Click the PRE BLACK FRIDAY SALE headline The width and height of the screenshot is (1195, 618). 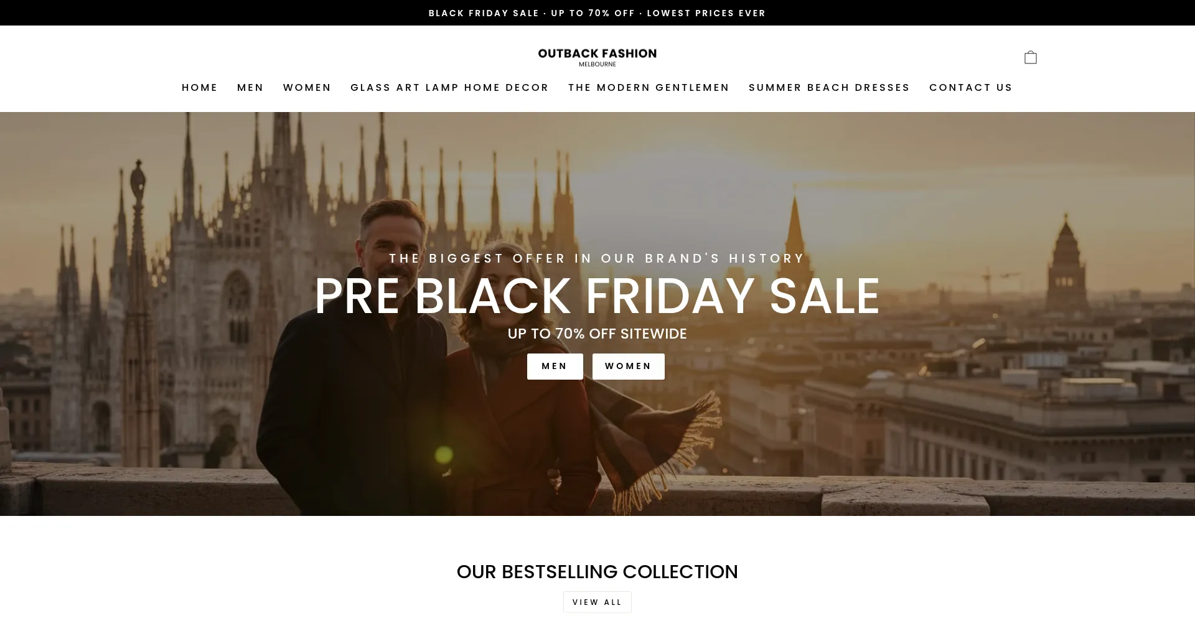click(597, 296)
